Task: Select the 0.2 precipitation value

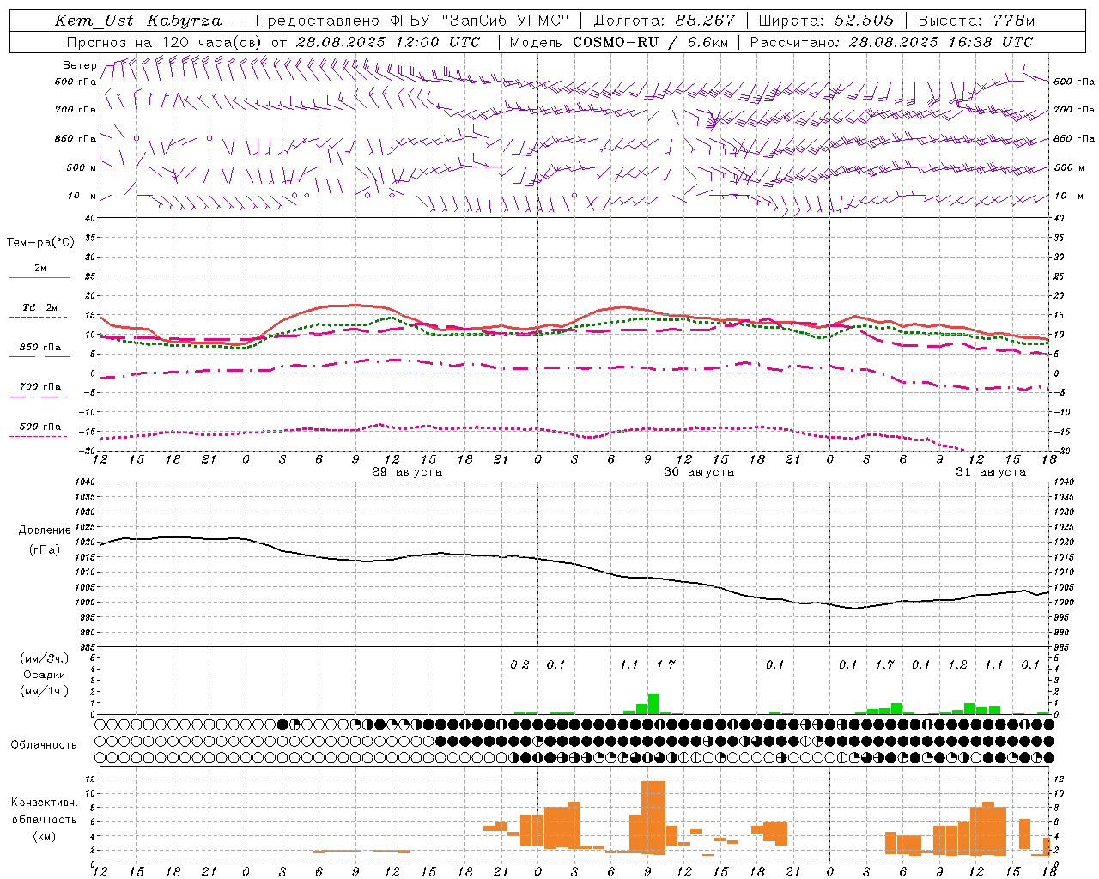Action: [519, 664]
